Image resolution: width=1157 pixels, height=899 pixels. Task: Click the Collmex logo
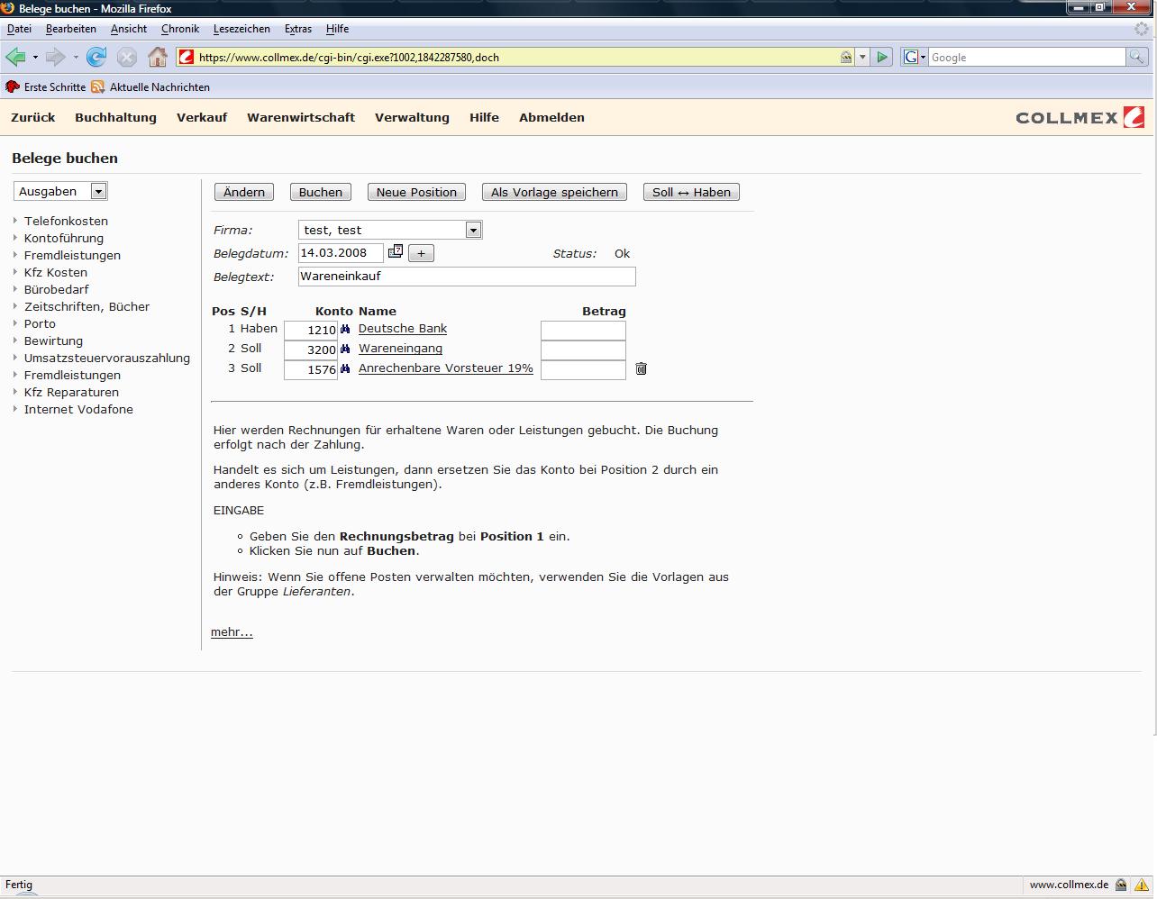pyautogui.click(x=1080, y=117)
